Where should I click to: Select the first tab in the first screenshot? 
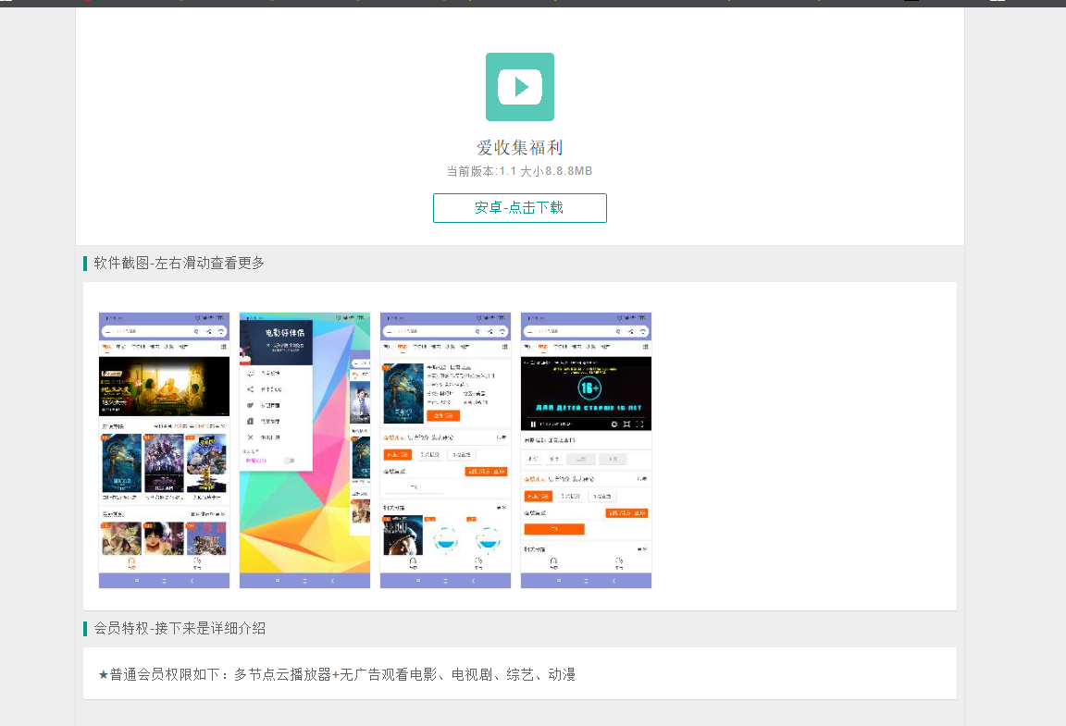click(107, 348)
